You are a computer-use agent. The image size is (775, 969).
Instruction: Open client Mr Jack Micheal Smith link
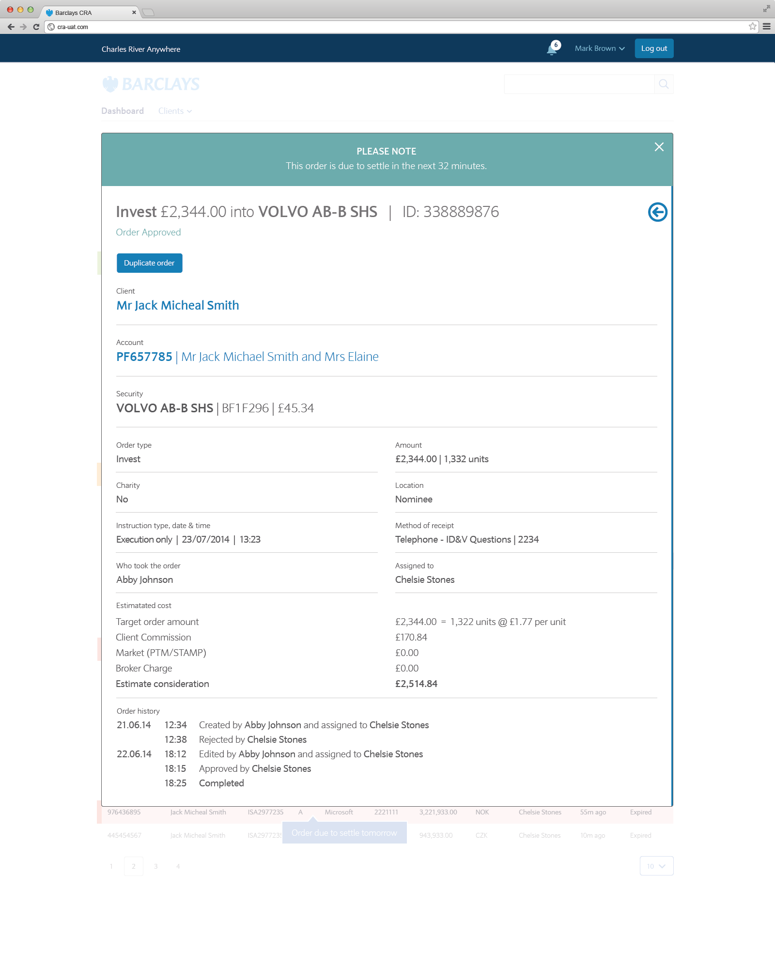pyautogui.click(x=178, y=306)
